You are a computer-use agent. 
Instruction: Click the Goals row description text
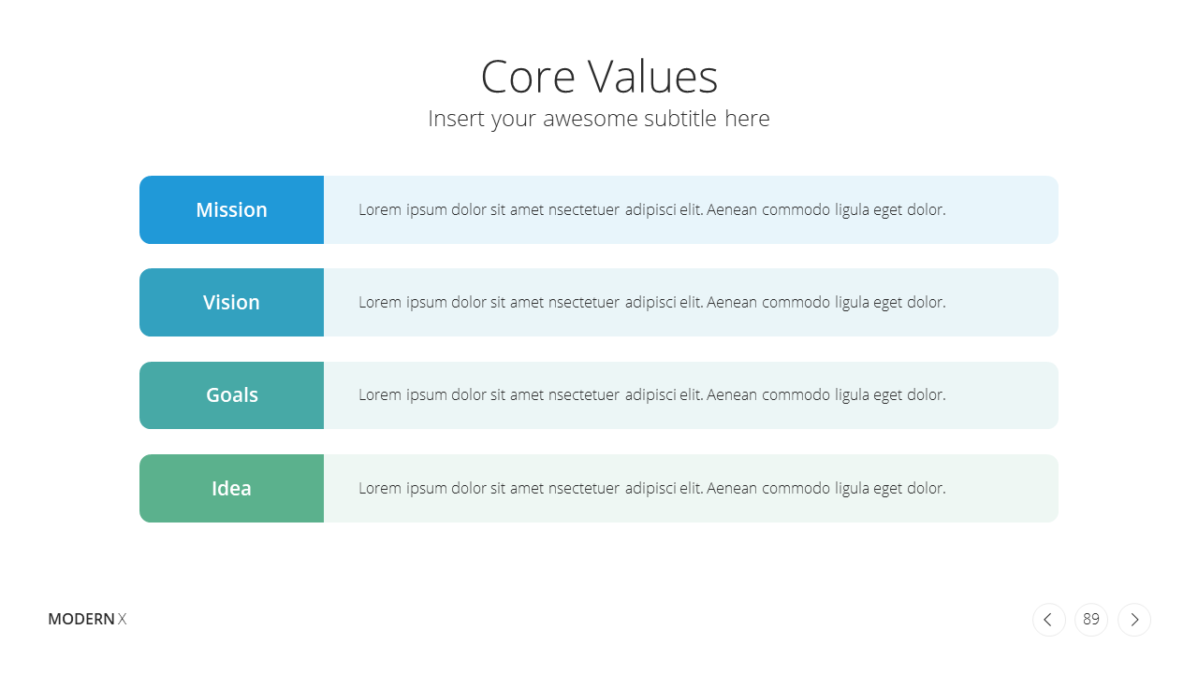(x=652, y=394)
